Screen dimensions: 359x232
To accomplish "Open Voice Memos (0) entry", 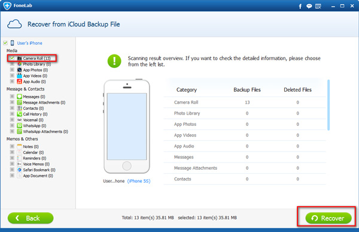I will click(x=36, y=164).
